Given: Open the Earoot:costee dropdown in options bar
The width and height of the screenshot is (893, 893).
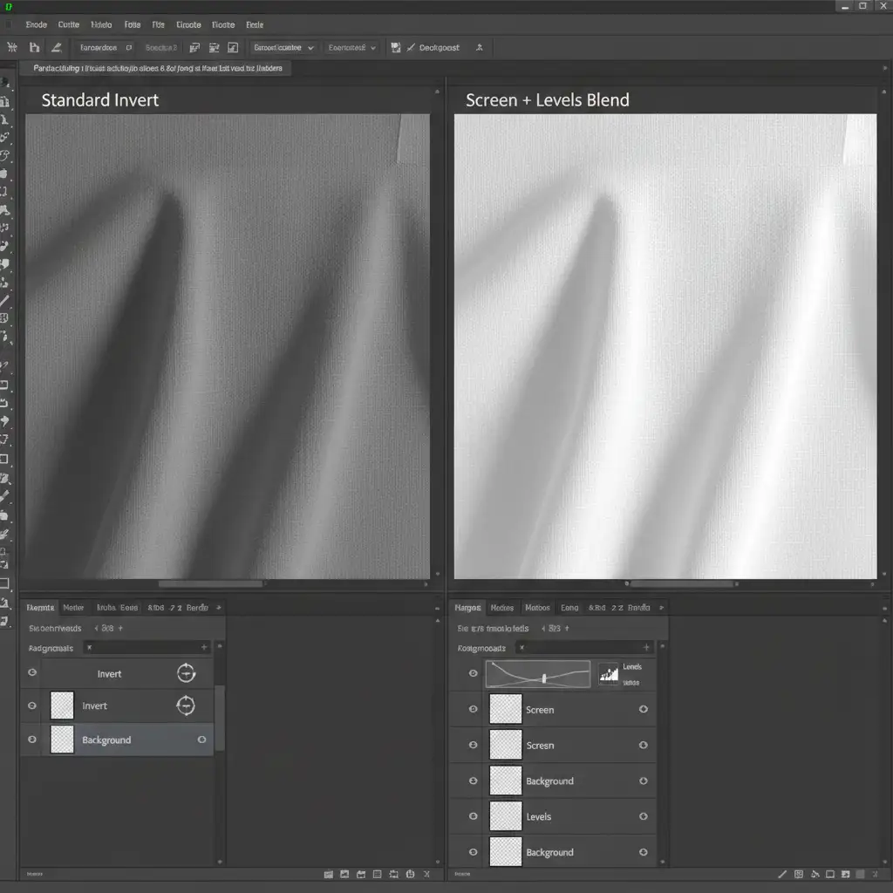Looking at the screenshot, I should coord(283,48).
